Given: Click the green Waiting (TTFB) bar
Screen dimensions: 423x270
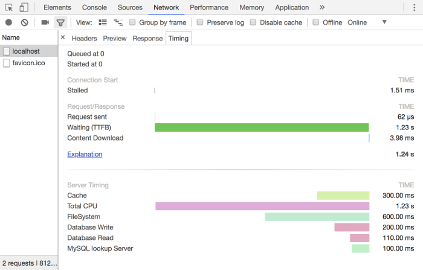Looking at the screenshot, I should pos(261,127).
